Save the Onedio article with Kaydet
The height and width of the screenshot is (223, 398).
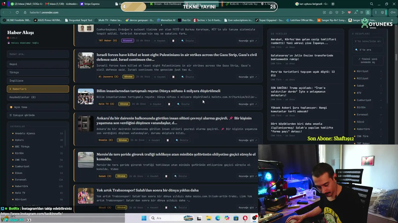coord(155,140)
